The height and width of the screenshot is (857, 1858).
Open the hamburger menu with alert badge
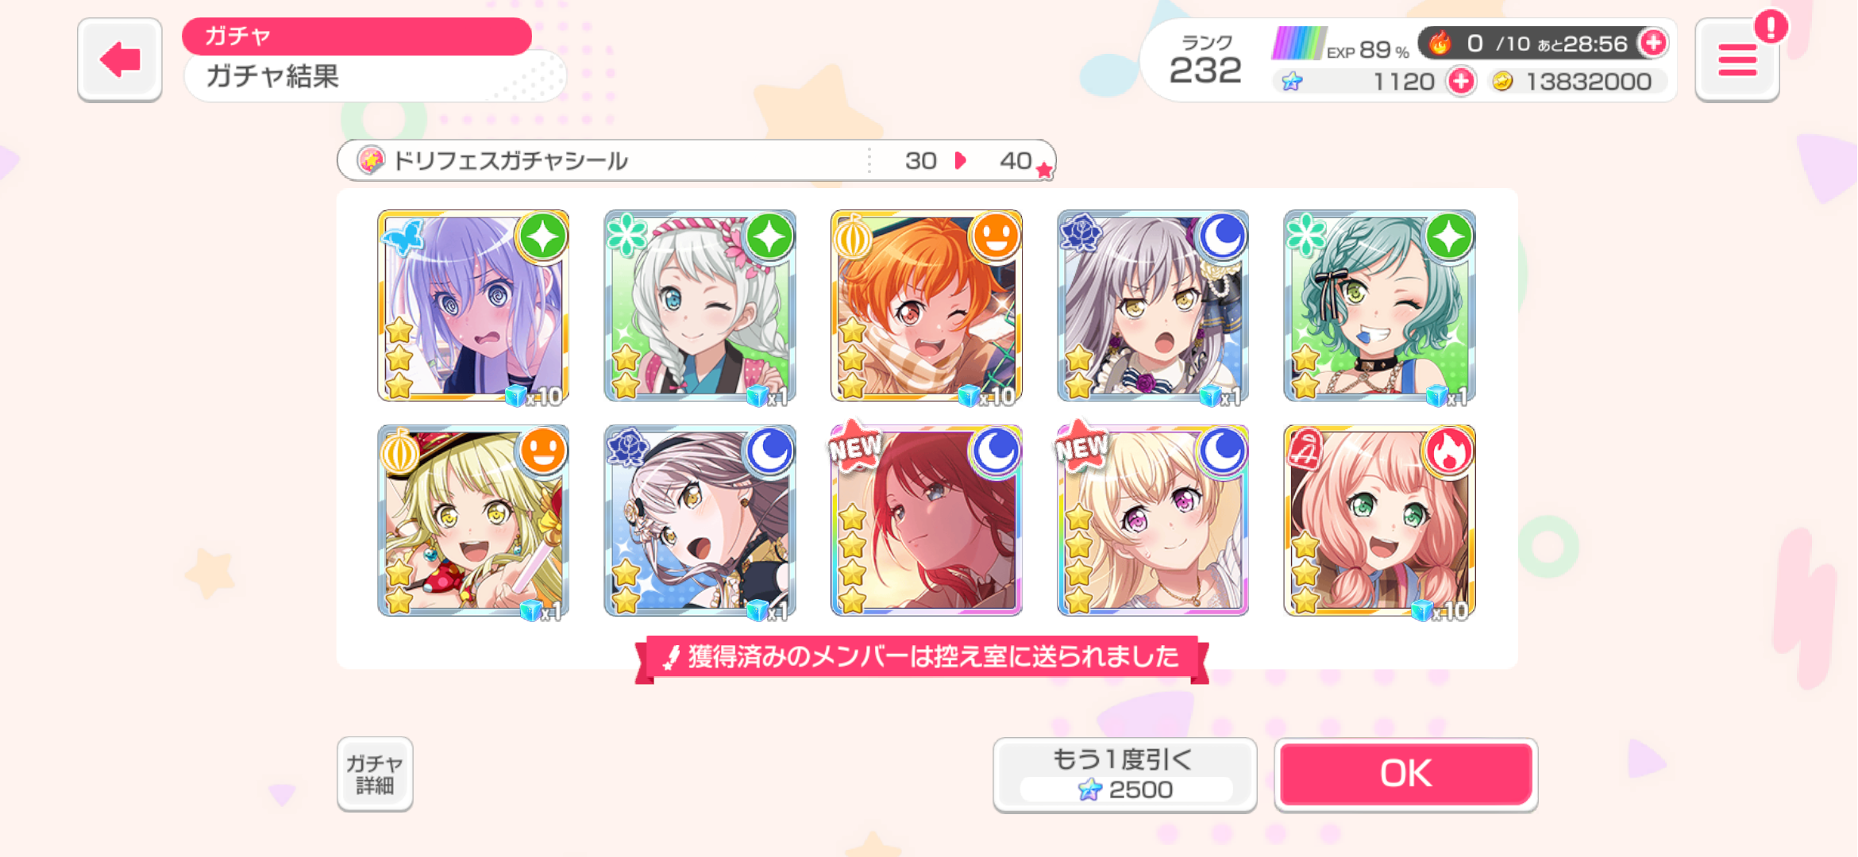click(1737, 60)
